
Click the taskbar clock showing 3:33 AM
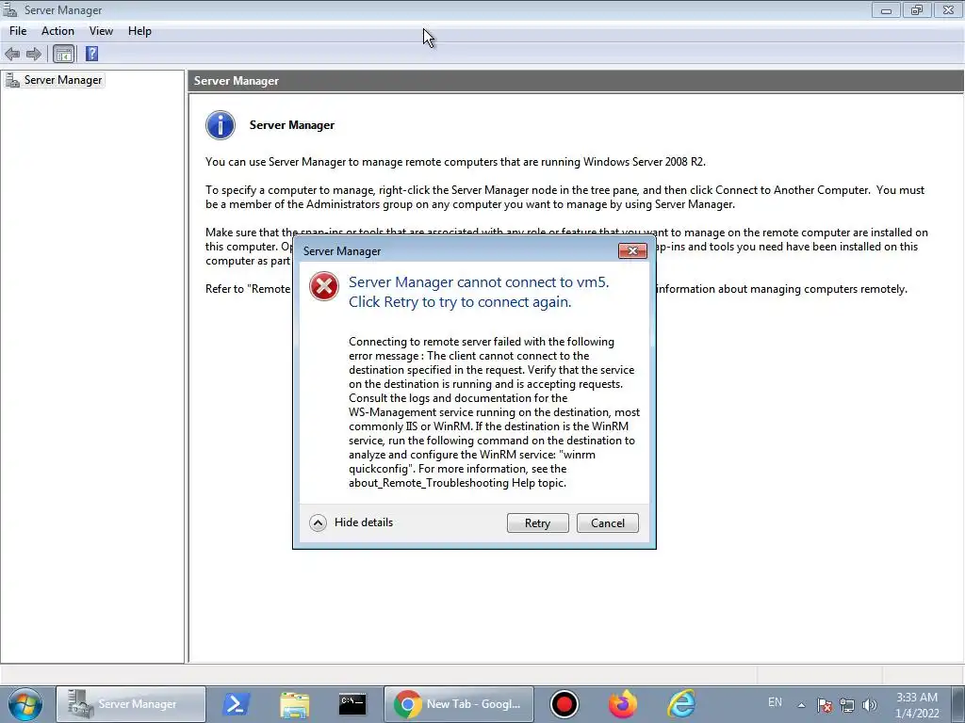(x=917, y=705)
